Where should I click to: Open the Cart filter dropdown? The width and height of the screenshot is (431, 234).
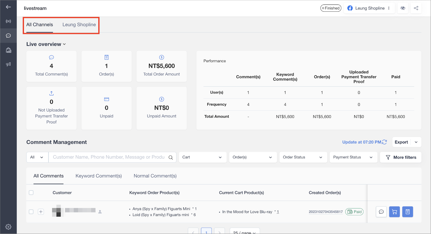pyautogui.click(x=202, y=157)
